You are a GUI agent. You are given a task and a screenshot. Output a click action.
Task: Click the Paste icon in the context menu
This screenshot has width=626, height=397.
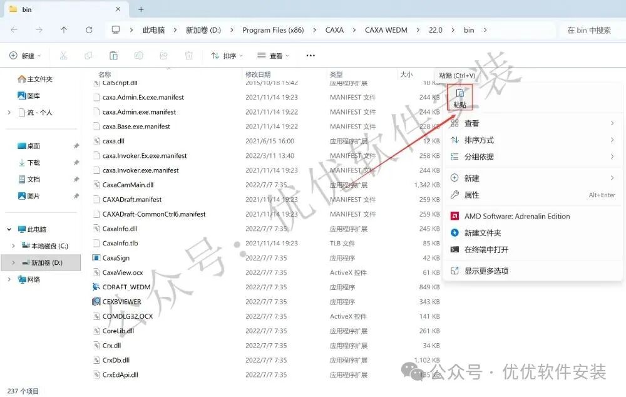pos(459,97)
